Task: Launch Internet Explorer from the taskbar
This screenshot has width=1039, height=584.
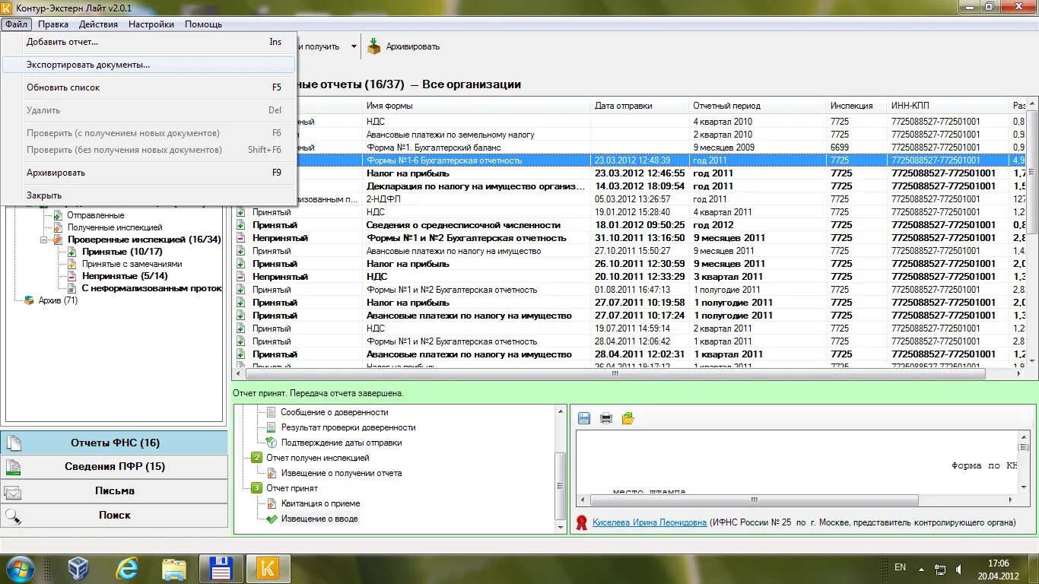Action: pos(126,569)
